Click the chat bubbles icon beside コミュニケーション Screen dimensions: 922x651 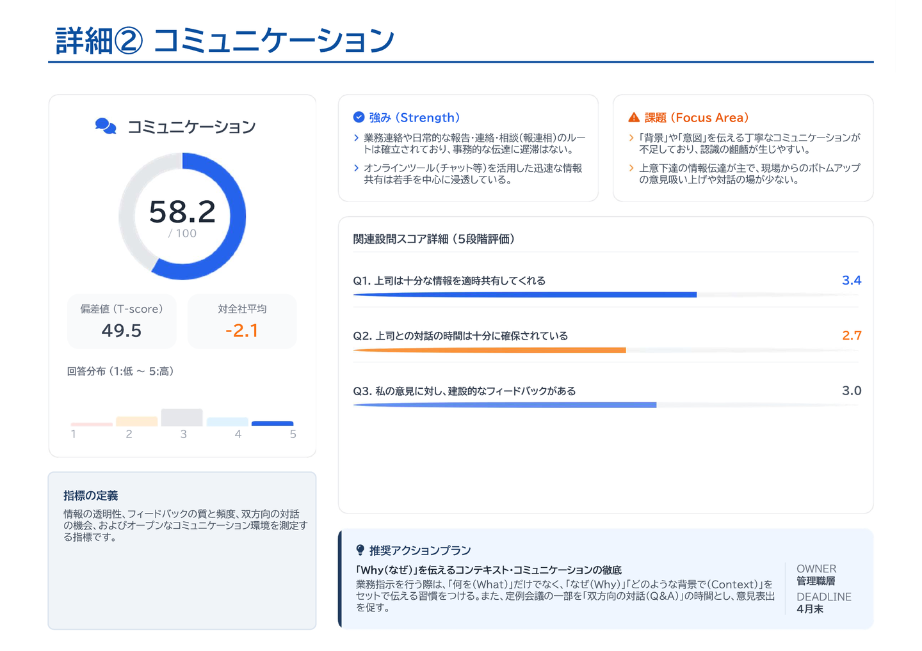point(106,126)
